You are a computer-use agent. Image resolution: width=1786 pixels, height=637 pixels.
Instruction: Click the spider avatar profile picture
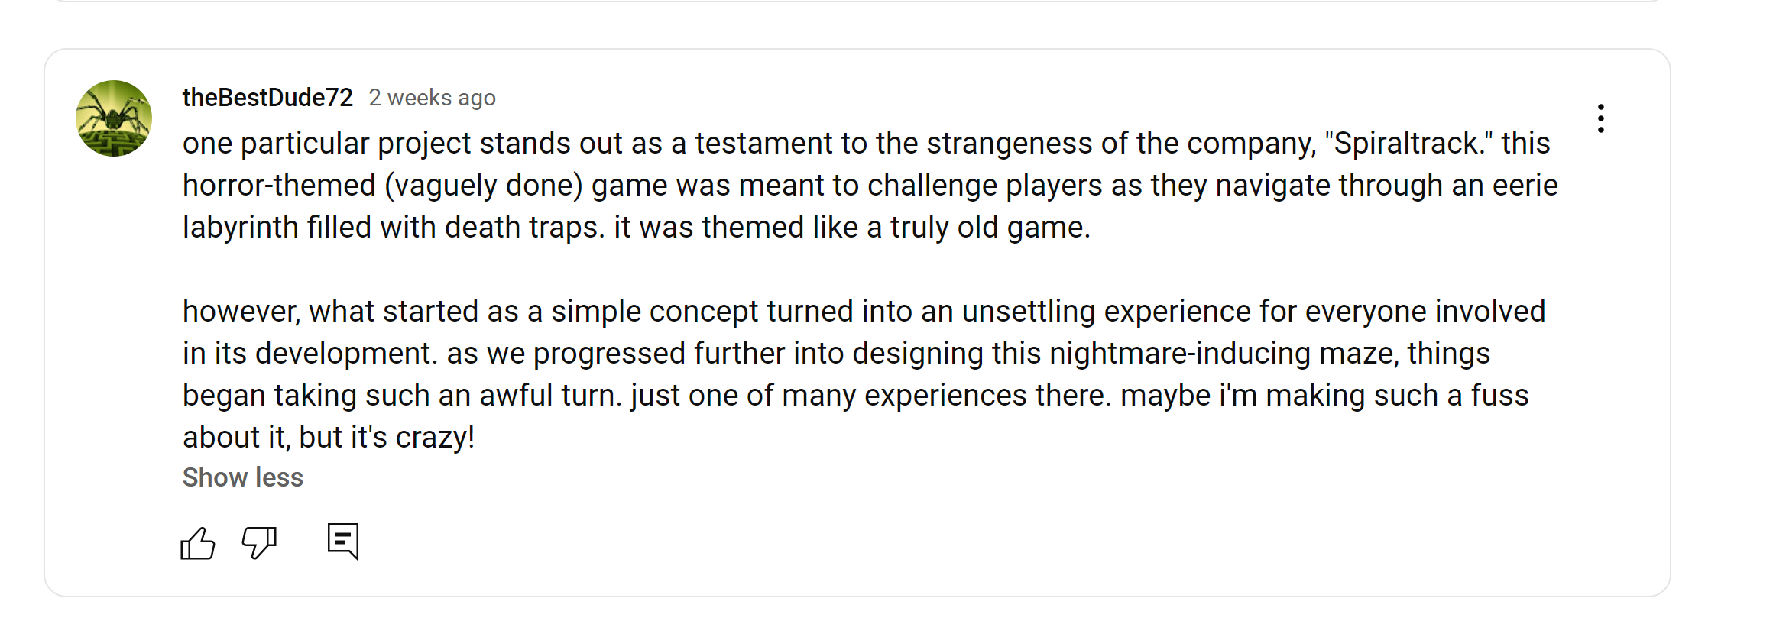click(114, 118)
